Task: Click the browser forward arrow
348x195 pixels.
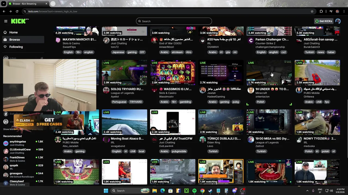Action: (10, 11)
